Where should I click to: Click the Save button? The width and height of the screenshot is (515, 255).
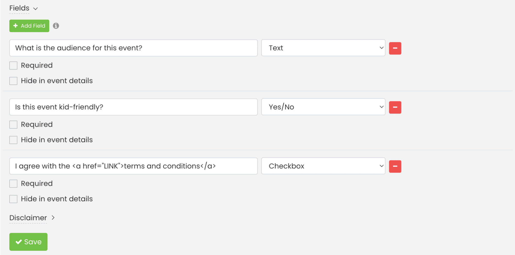tap(28, 242)
